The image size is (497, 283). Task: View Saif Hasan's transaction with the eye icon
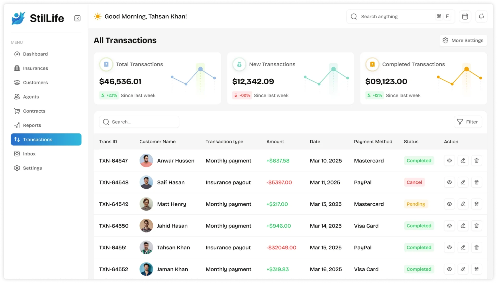(449, 182)
